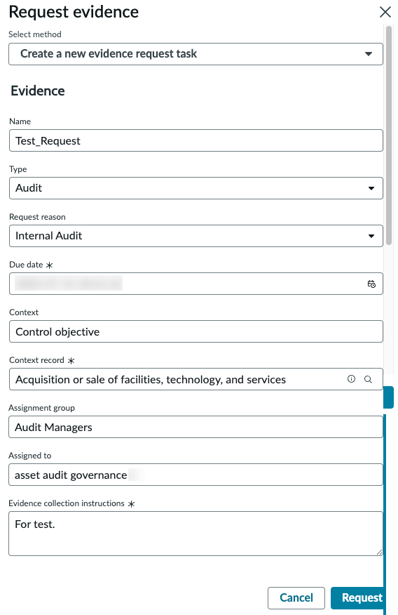Open Context record lookup search icon

pos(369,379)
